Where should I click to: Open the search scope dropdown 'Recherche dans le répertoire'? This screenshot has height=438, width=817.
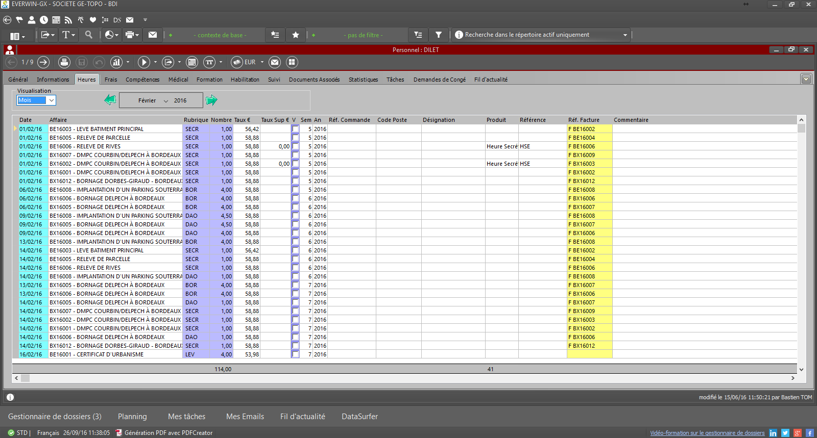(625, 35)
